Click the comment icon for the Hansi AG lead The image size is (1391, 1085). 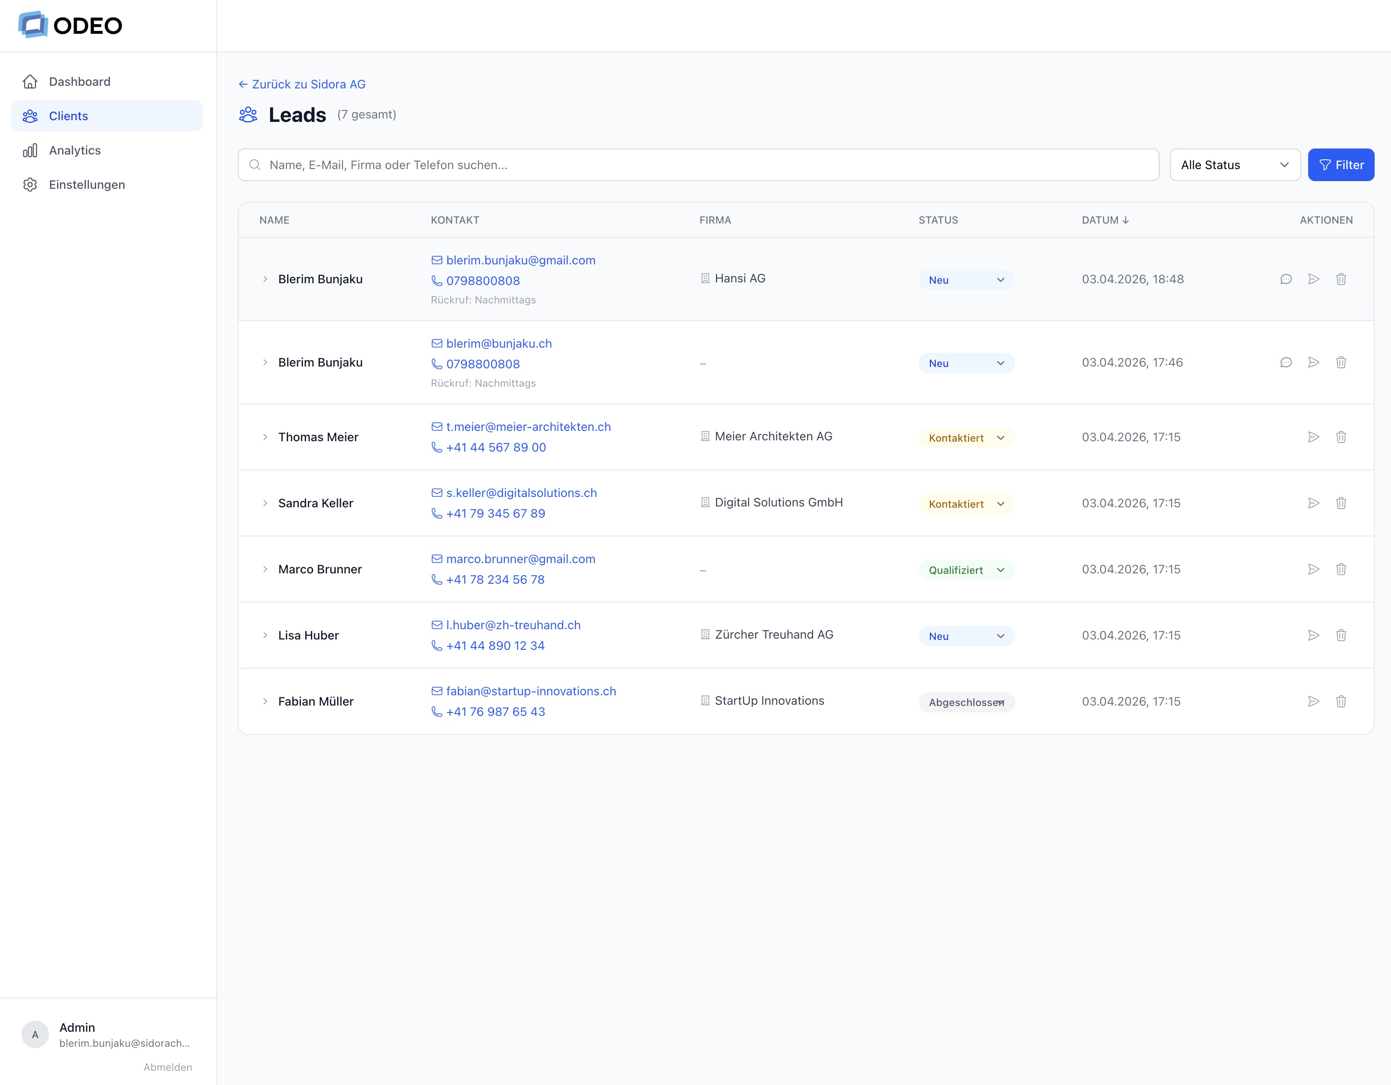coord(1286,279)
